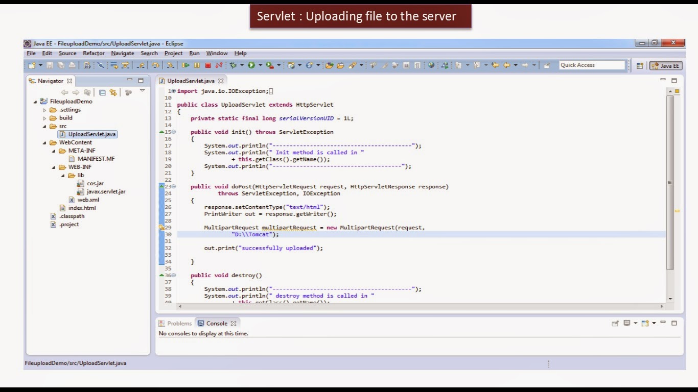The width and height of the screenshot is (698, 392).
Task: Select UploadServlet.java in Navigator tree
Action: [x=87, y=134]
